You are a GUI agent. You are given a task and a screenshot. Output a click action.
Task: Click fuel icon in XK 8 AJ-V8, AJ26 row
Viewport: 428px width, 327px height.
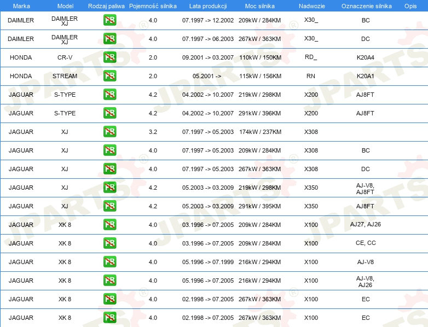click(109, 280)
